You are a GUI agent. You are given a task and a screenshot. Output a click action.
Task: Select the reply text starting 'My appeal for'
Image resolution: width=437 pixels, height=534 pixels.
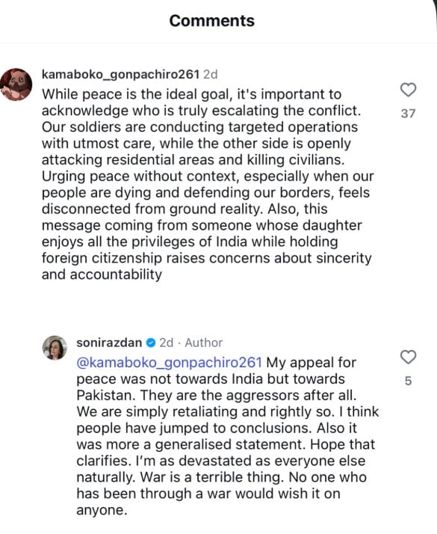click(228, 436)
